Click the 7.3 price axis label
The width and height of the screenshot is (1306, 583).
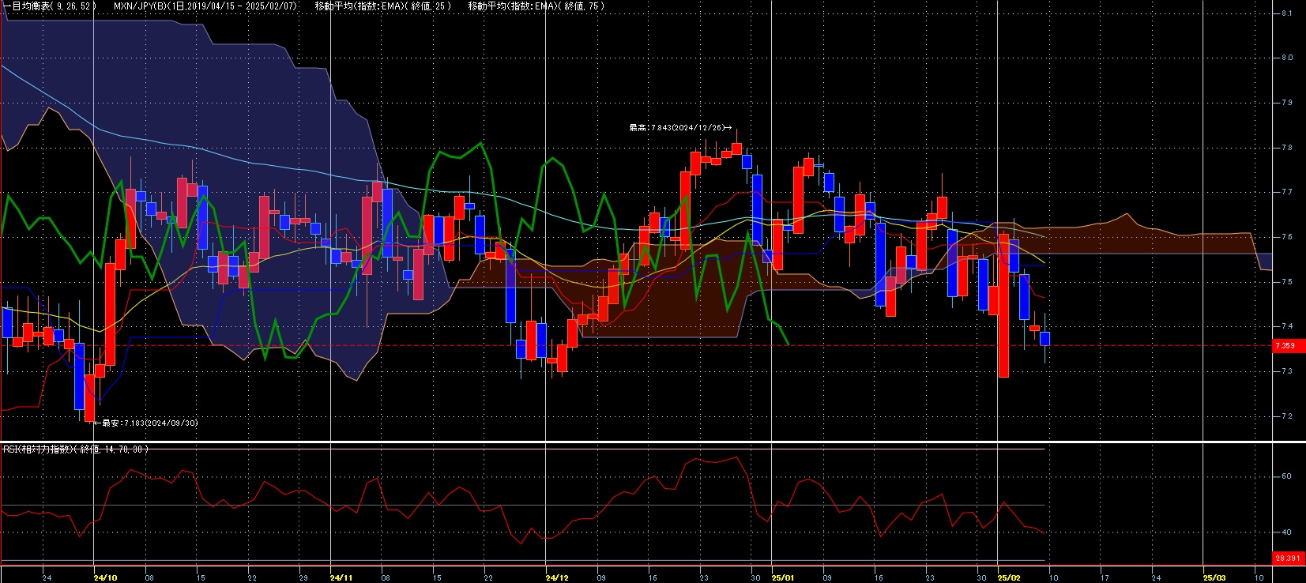coord(1287,371)
